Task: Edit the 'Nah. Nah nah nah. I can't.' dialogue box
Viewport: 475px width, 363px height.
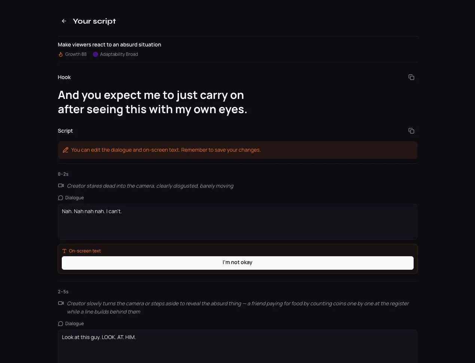Action: pyautogui.click(x=237, y=222)
